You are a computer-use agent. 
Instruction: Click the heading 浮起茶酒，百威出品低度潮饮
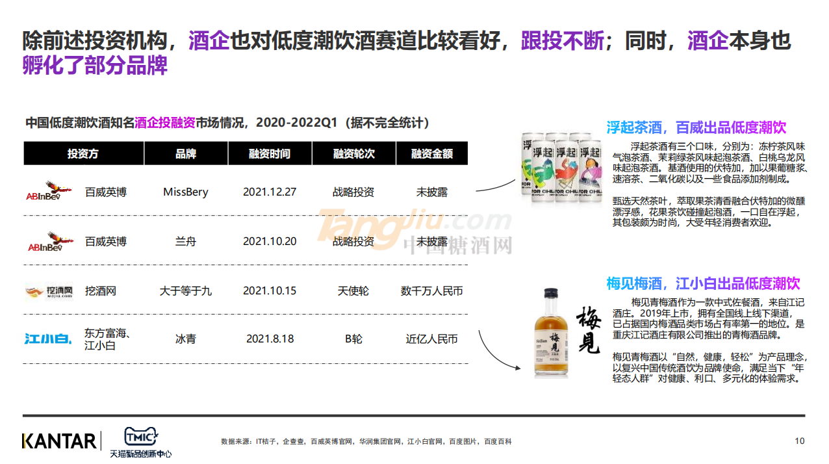coord(696,127)
